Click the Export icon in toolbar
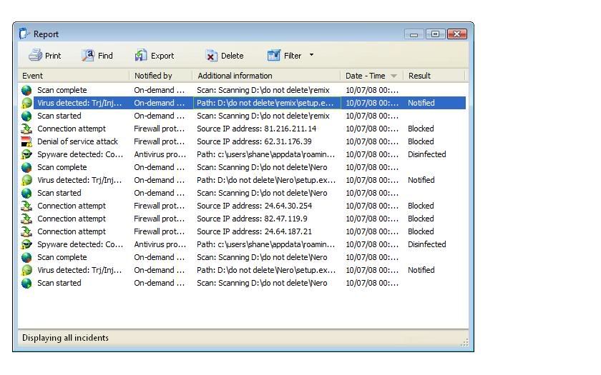The height and width of the screenshot is (375, 601). click(141, 56)
